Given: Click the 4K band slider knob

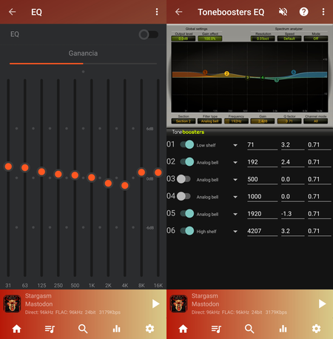Looking at the screenshot, I should point(125,185).
